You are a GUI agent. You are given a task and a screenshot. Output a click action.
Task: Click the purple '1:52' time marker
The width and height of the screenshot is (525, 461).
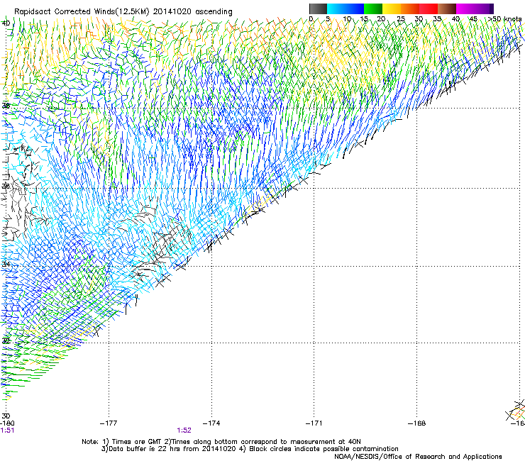tap(184, 431)
